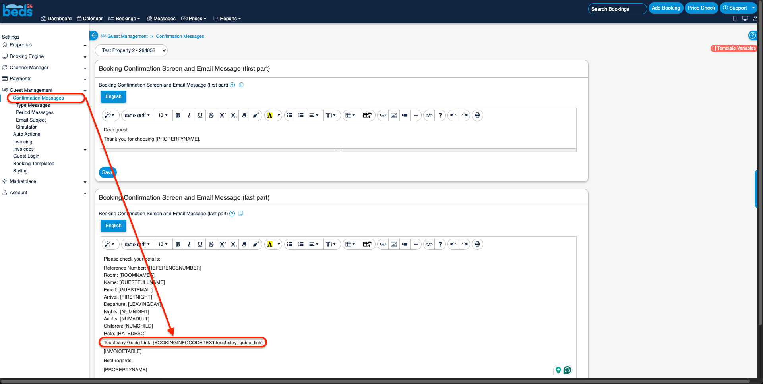Open the style wand dropdown in first part editor
The width and height of the screenshot is (763, 384).
click(x=110, y=115)
